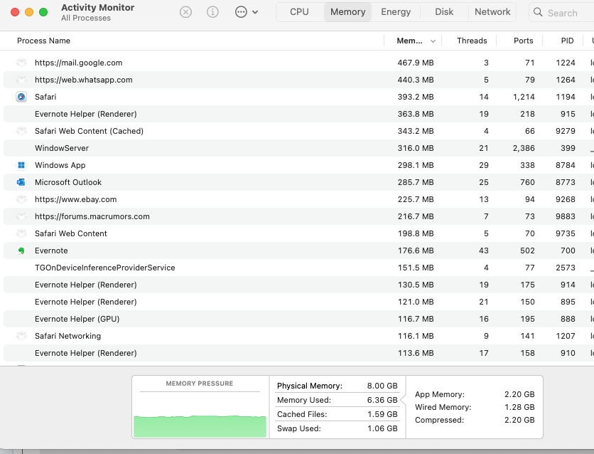
Task: Sort by the Memory column header
Action: pos(409,41)
